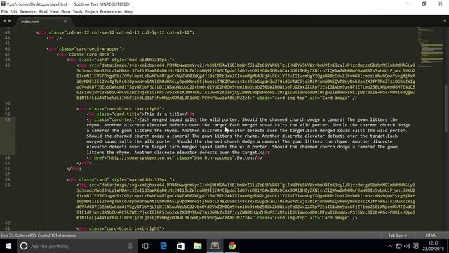Image resolution: width=449 pixels, height=253 pixels.
Task: Minimize the Sublime Text window
Action: [408, 4]
